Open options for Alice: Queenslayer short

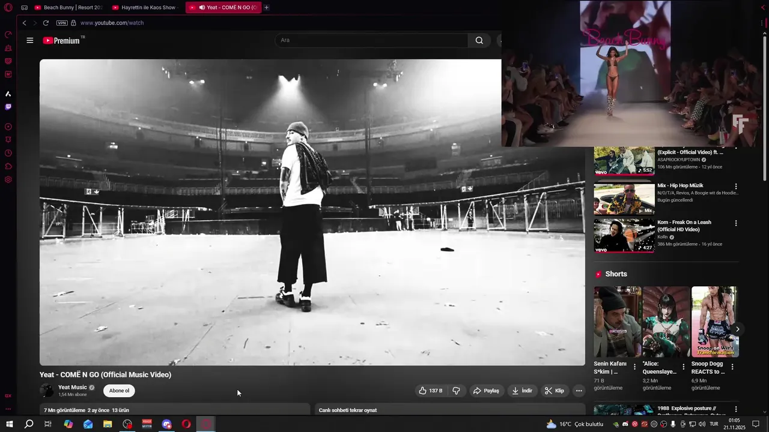[683, 367]
